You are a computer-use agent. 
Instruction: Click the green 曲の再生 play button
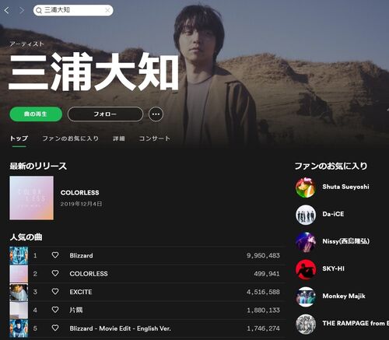[36, 114]
